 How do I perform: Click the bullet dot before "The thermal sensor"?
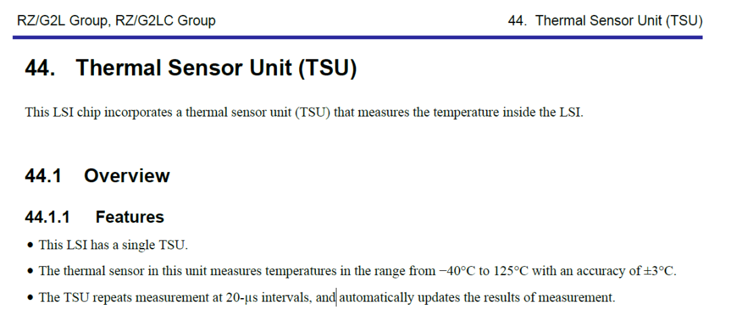(x=30, y=272)
